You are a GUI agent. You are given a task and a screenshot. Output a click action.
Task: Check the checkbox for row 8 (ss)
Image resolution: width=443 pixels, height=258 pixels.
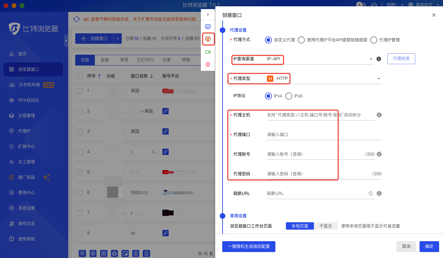(80, 233)
